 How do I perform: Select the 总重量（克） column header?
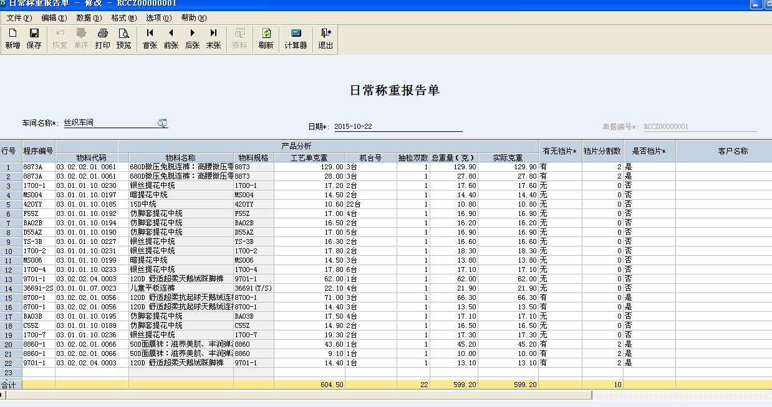coord(453,158)
